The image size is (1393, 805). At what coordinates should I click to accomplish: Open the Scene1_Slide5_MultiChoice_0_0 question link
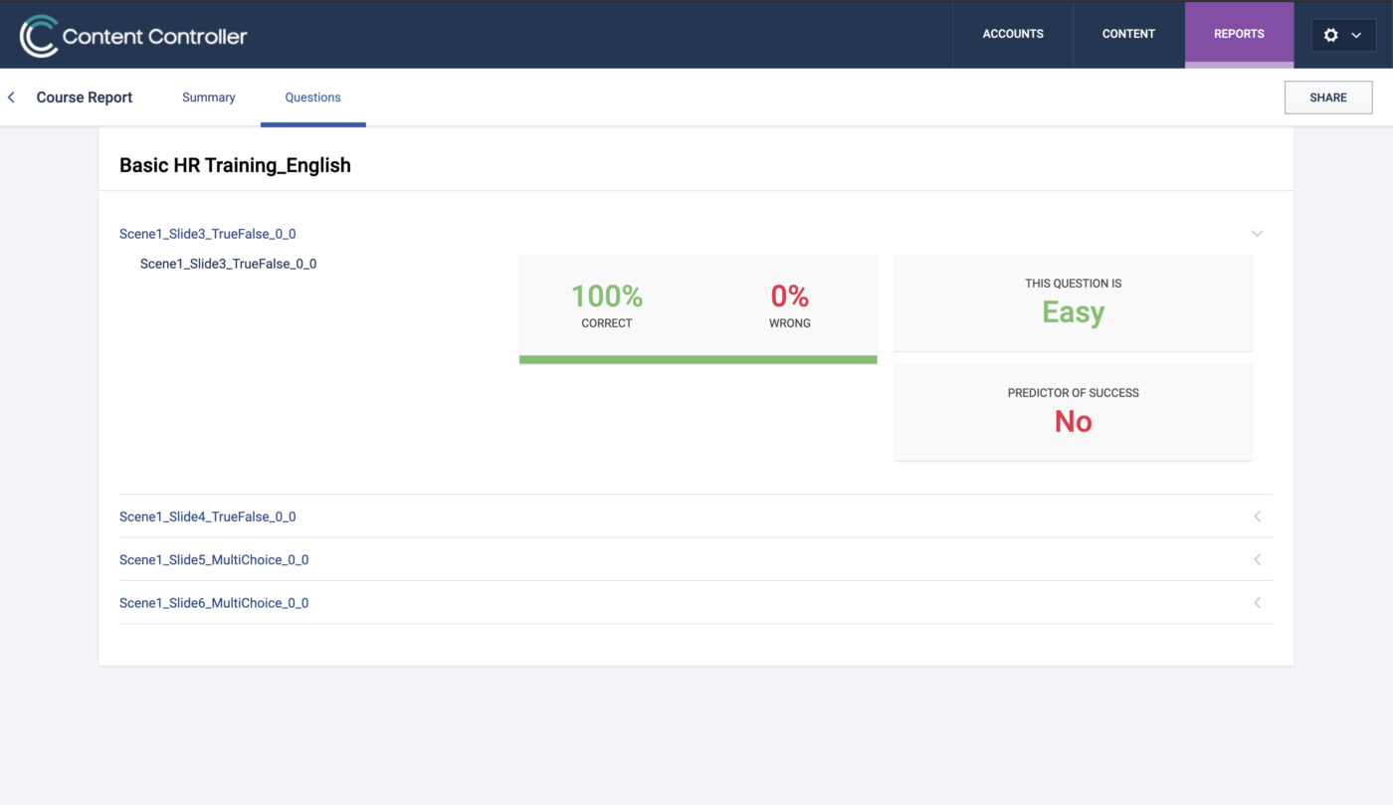tap(214, 559)
